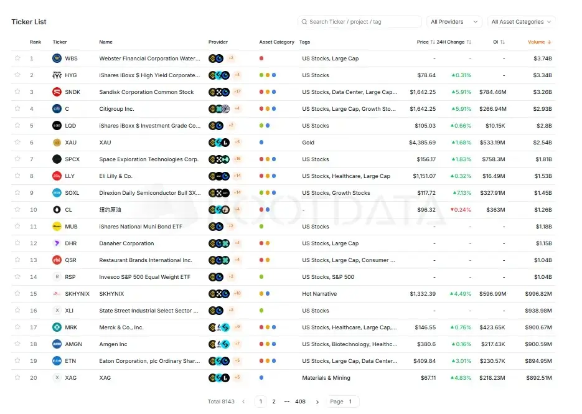
Task: Star the SOXL ticker row
Action: [x=17, y=192]
